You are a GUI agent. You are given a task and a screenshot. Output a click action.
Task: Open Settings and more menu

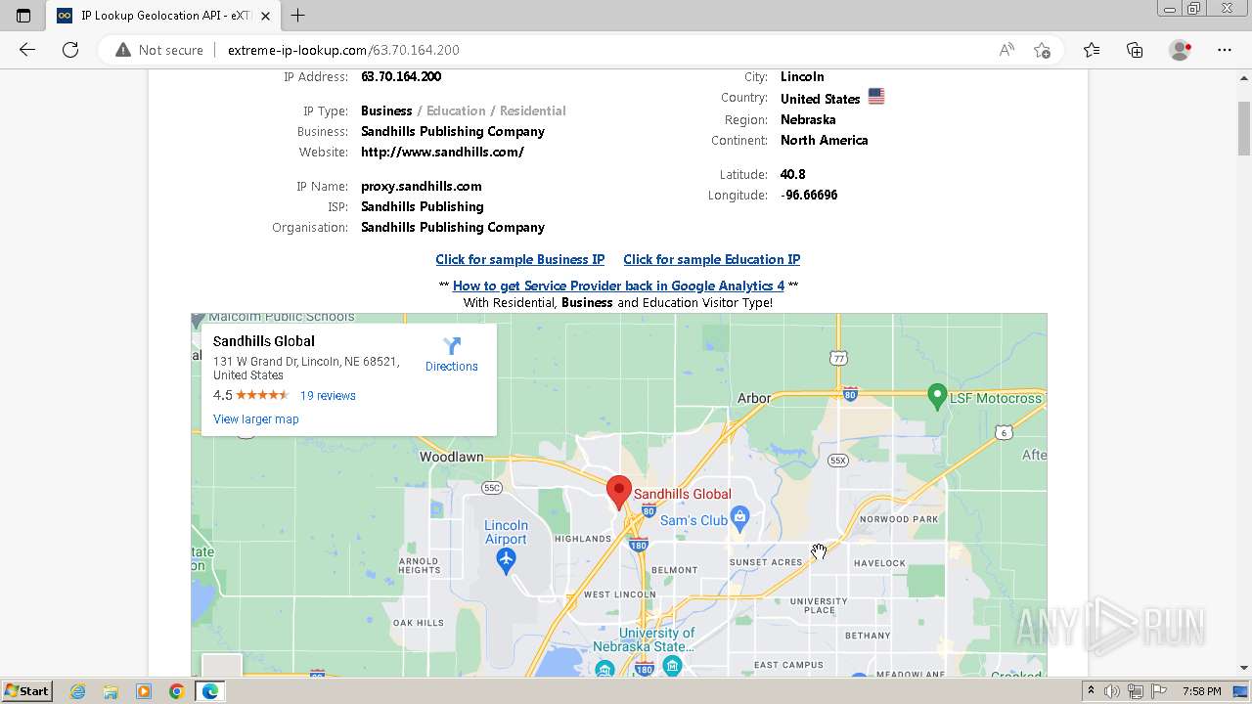pyautogui.click(x=1225, y=50)
